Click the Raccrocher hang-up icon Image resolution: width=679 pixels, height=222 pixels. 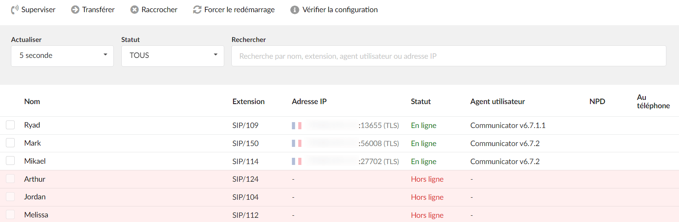(x=134, y=10)
